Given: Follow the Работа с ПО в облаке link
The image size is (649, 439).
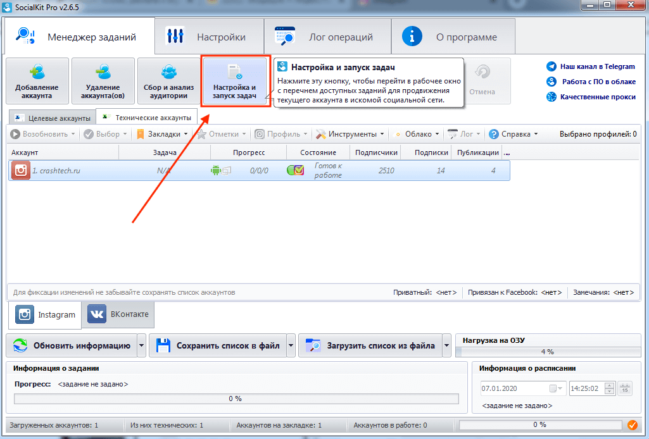Looking at the screenshot, I should [x=598, y=82].
